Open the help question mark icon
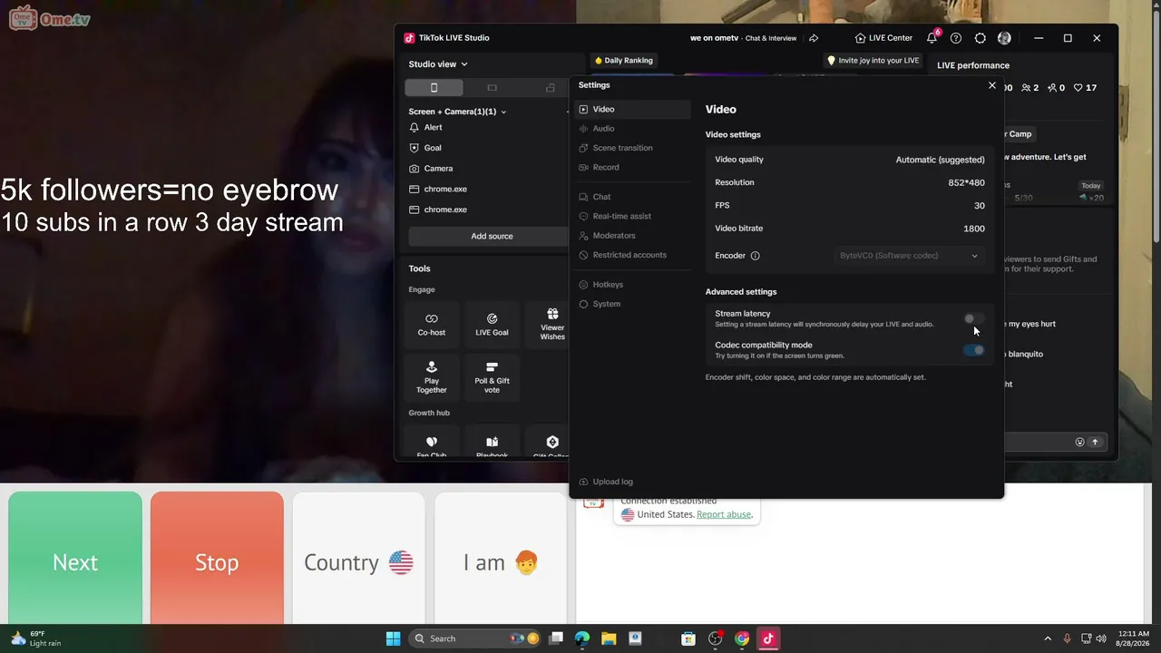 [x=956, y=38]
